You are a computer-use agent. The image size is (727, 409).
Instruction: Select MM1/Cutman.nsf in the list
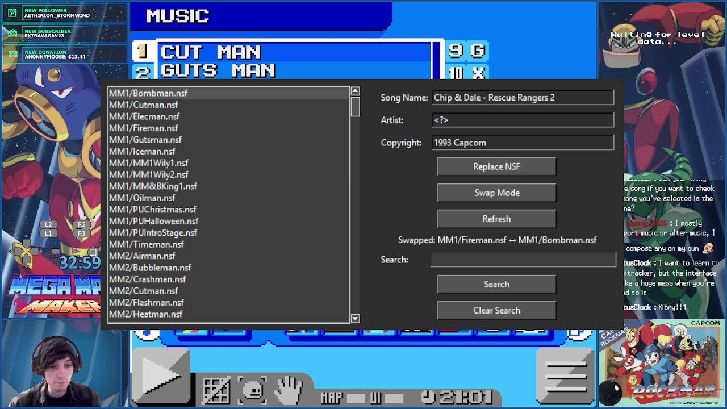point(229,105)
